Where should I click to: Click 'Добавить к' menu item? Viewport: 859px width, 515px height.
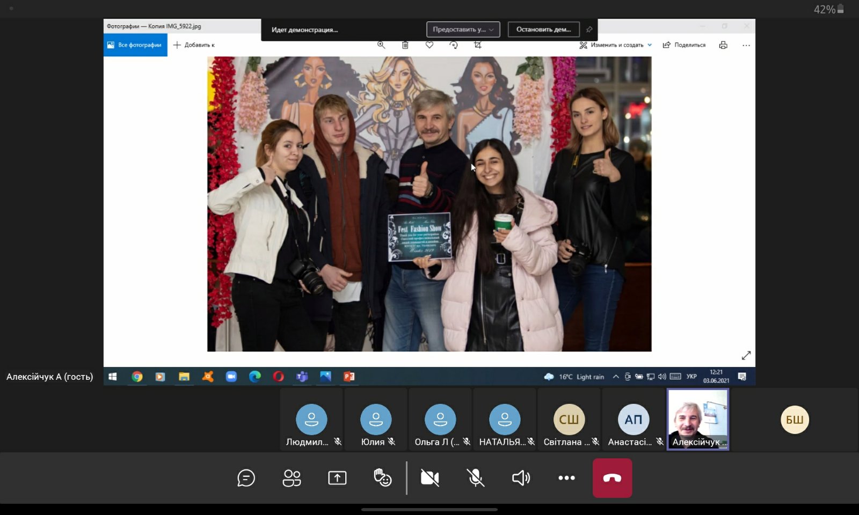click(194, 45)
